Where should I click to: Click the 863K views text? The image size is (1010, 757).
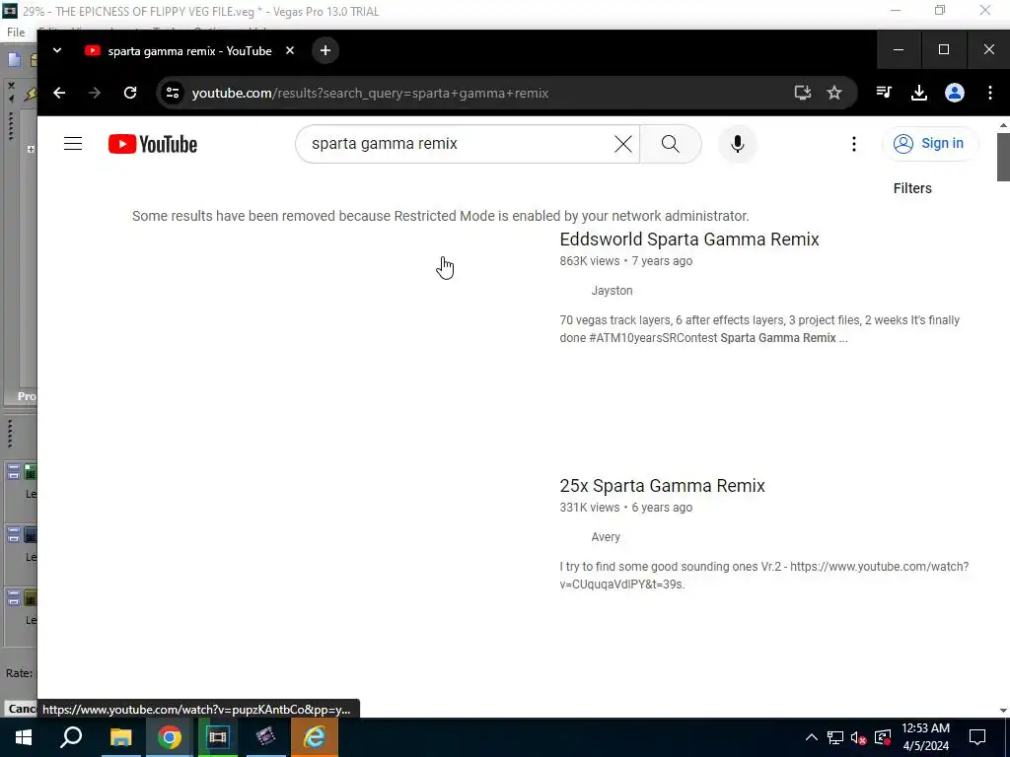pos(590,261)
